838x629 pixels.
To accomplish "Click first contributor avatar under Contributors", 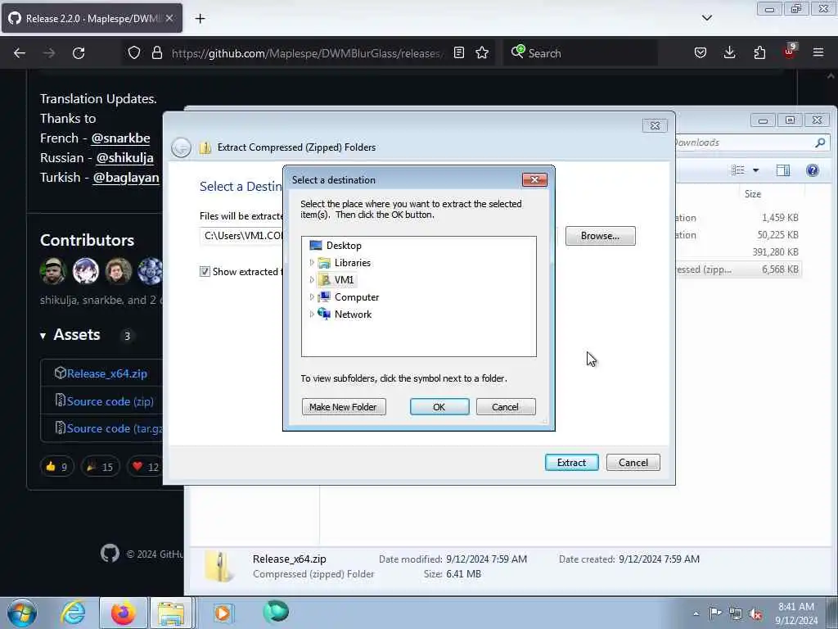I will pos(52,270).
